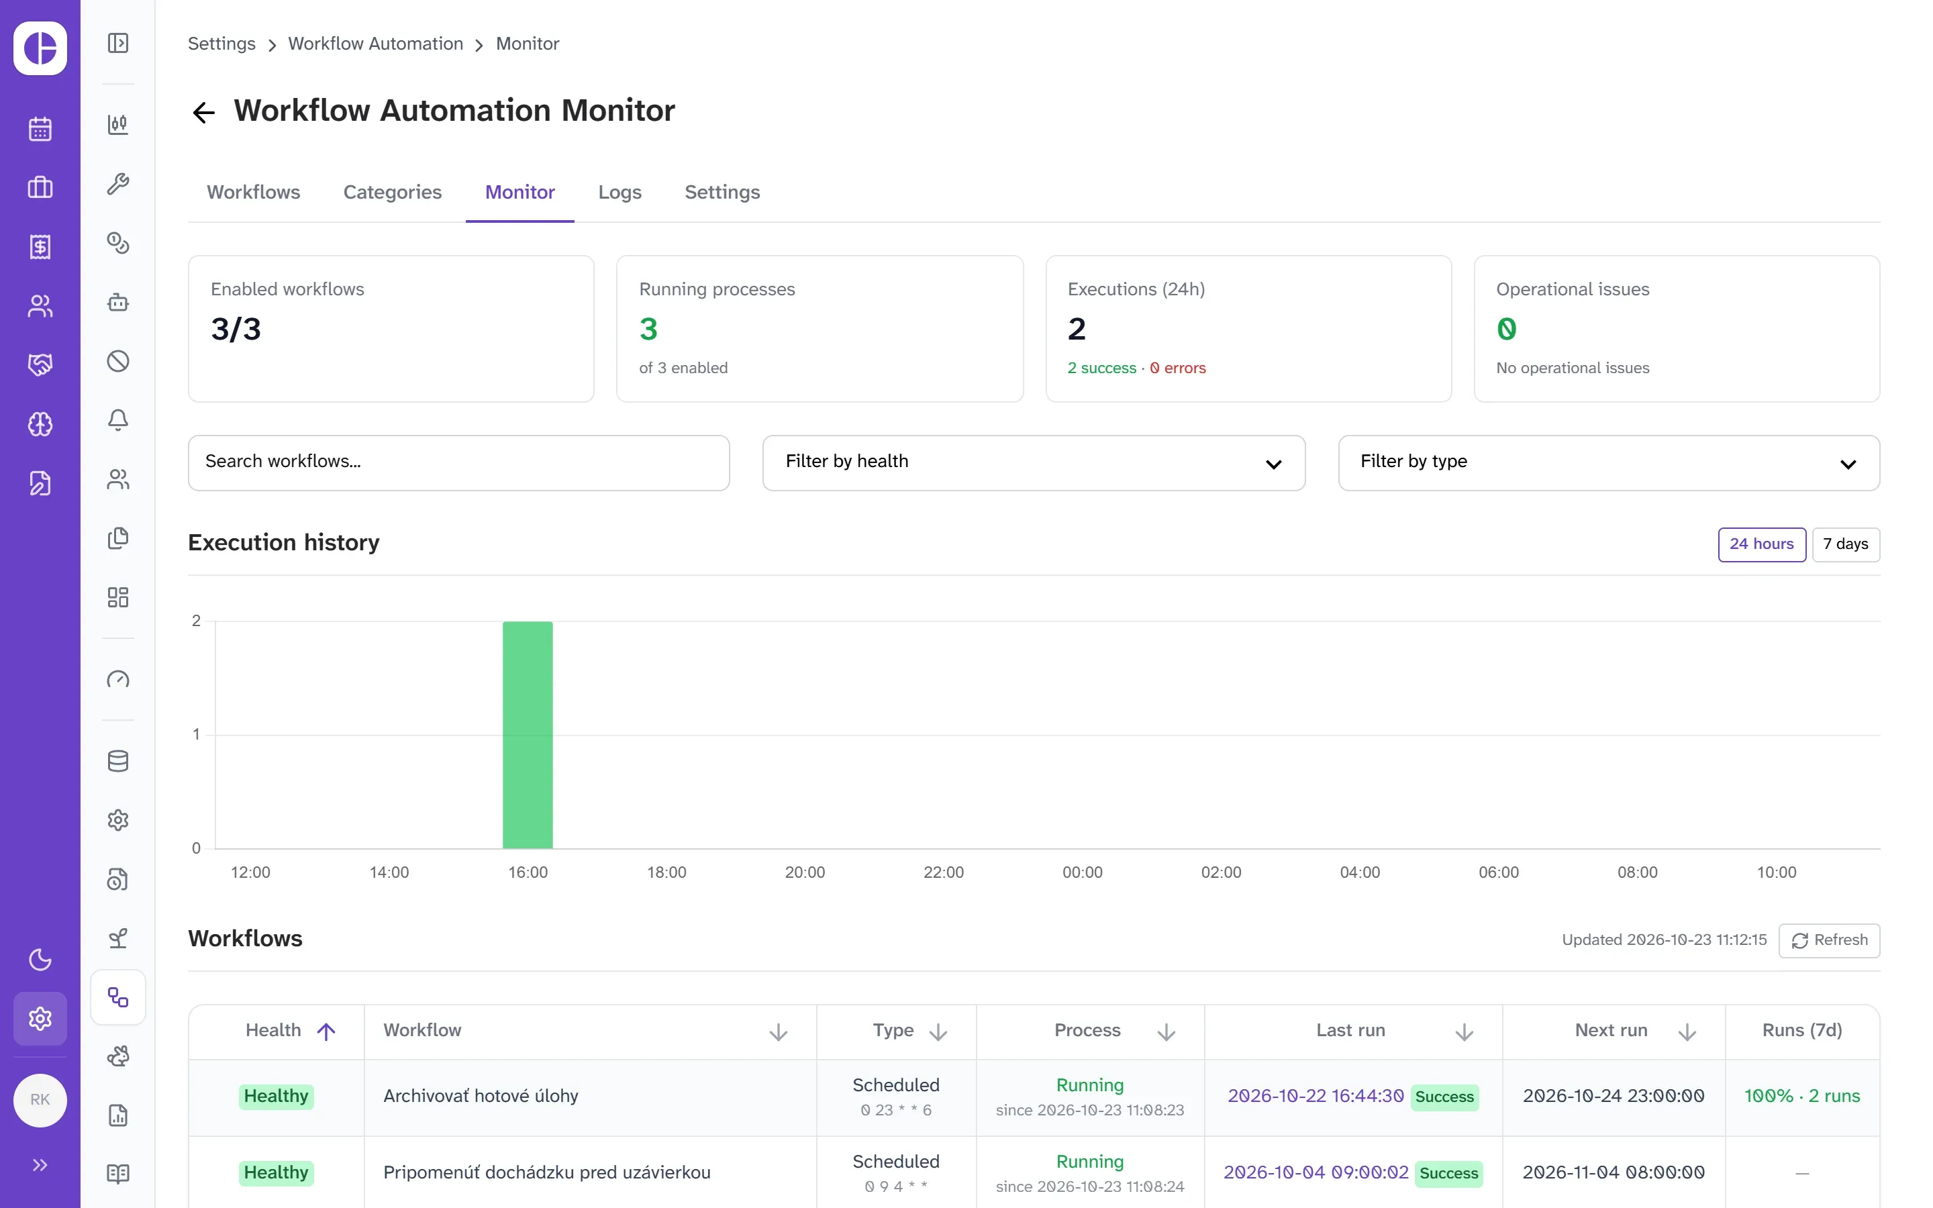
Task: Open the workflow automation icon
Action: tap(118, 998)
